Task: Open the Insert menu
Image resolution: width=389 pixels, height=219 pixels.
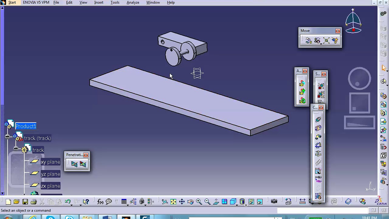Action: point(99,2)
